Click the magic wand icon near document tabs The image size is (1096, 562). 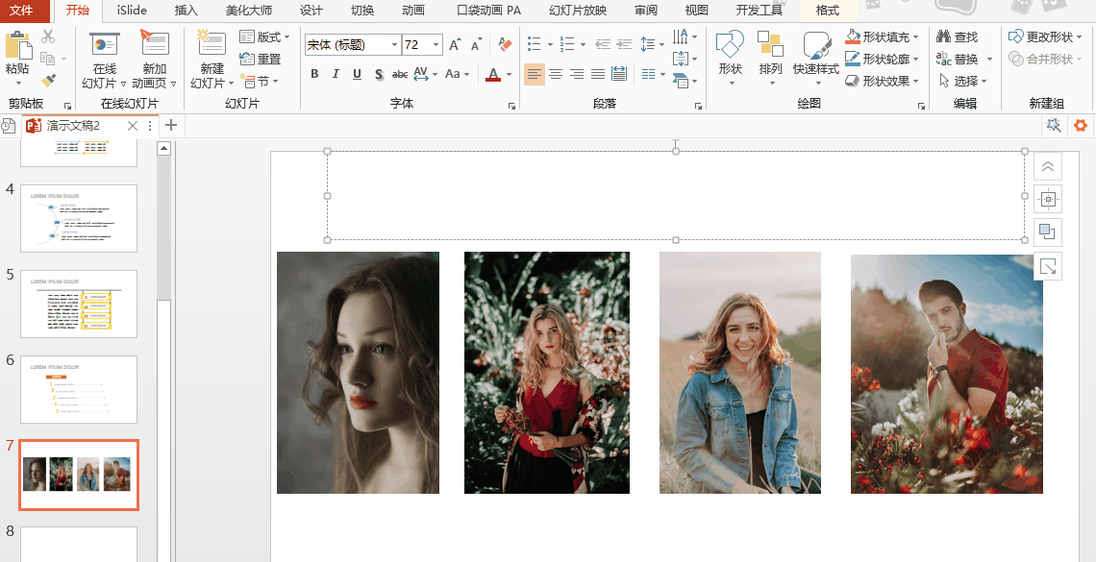(x=1054, y=126)
